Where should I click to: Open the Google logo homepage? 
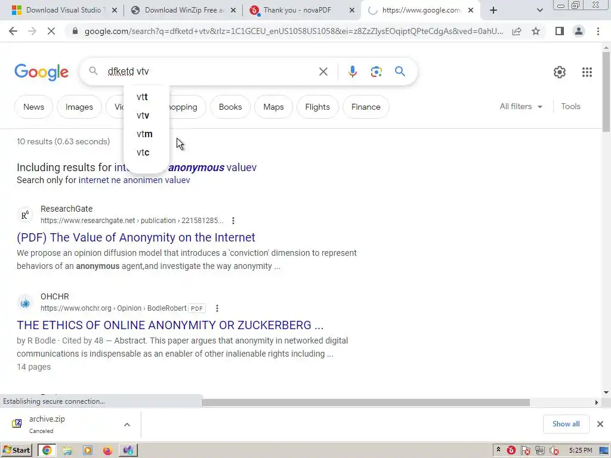click(42, 72)
